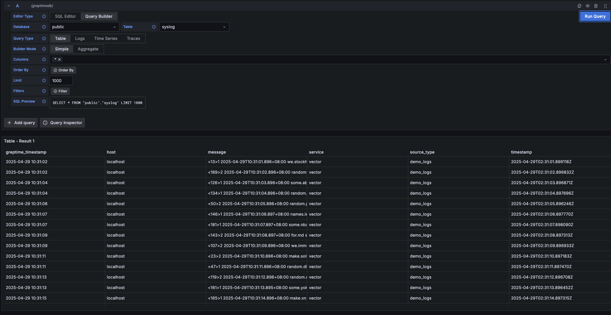Open the public database dropdown

pyautogui.click(x=84, y=27)
